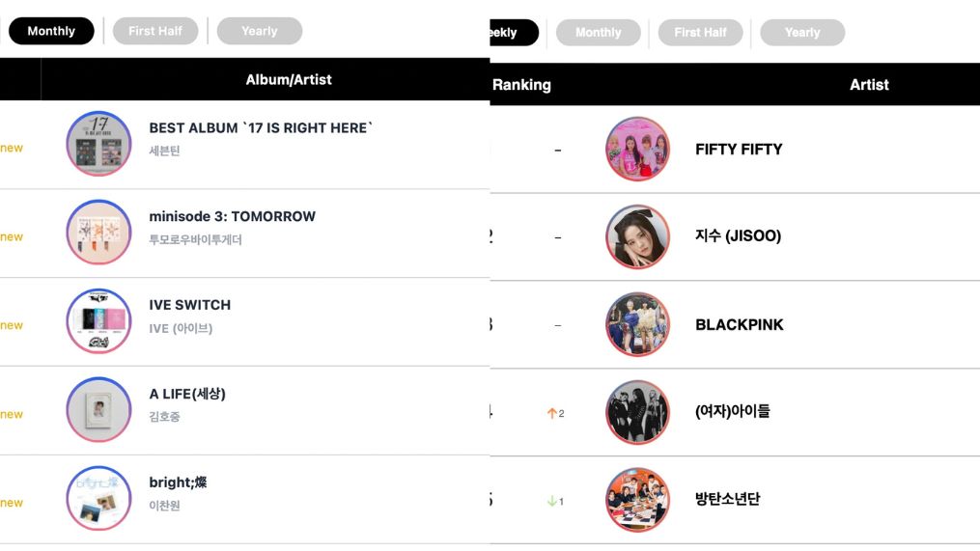
Task: Open the minisode 3: TOMORROW album cover
Action: (98, 233)
